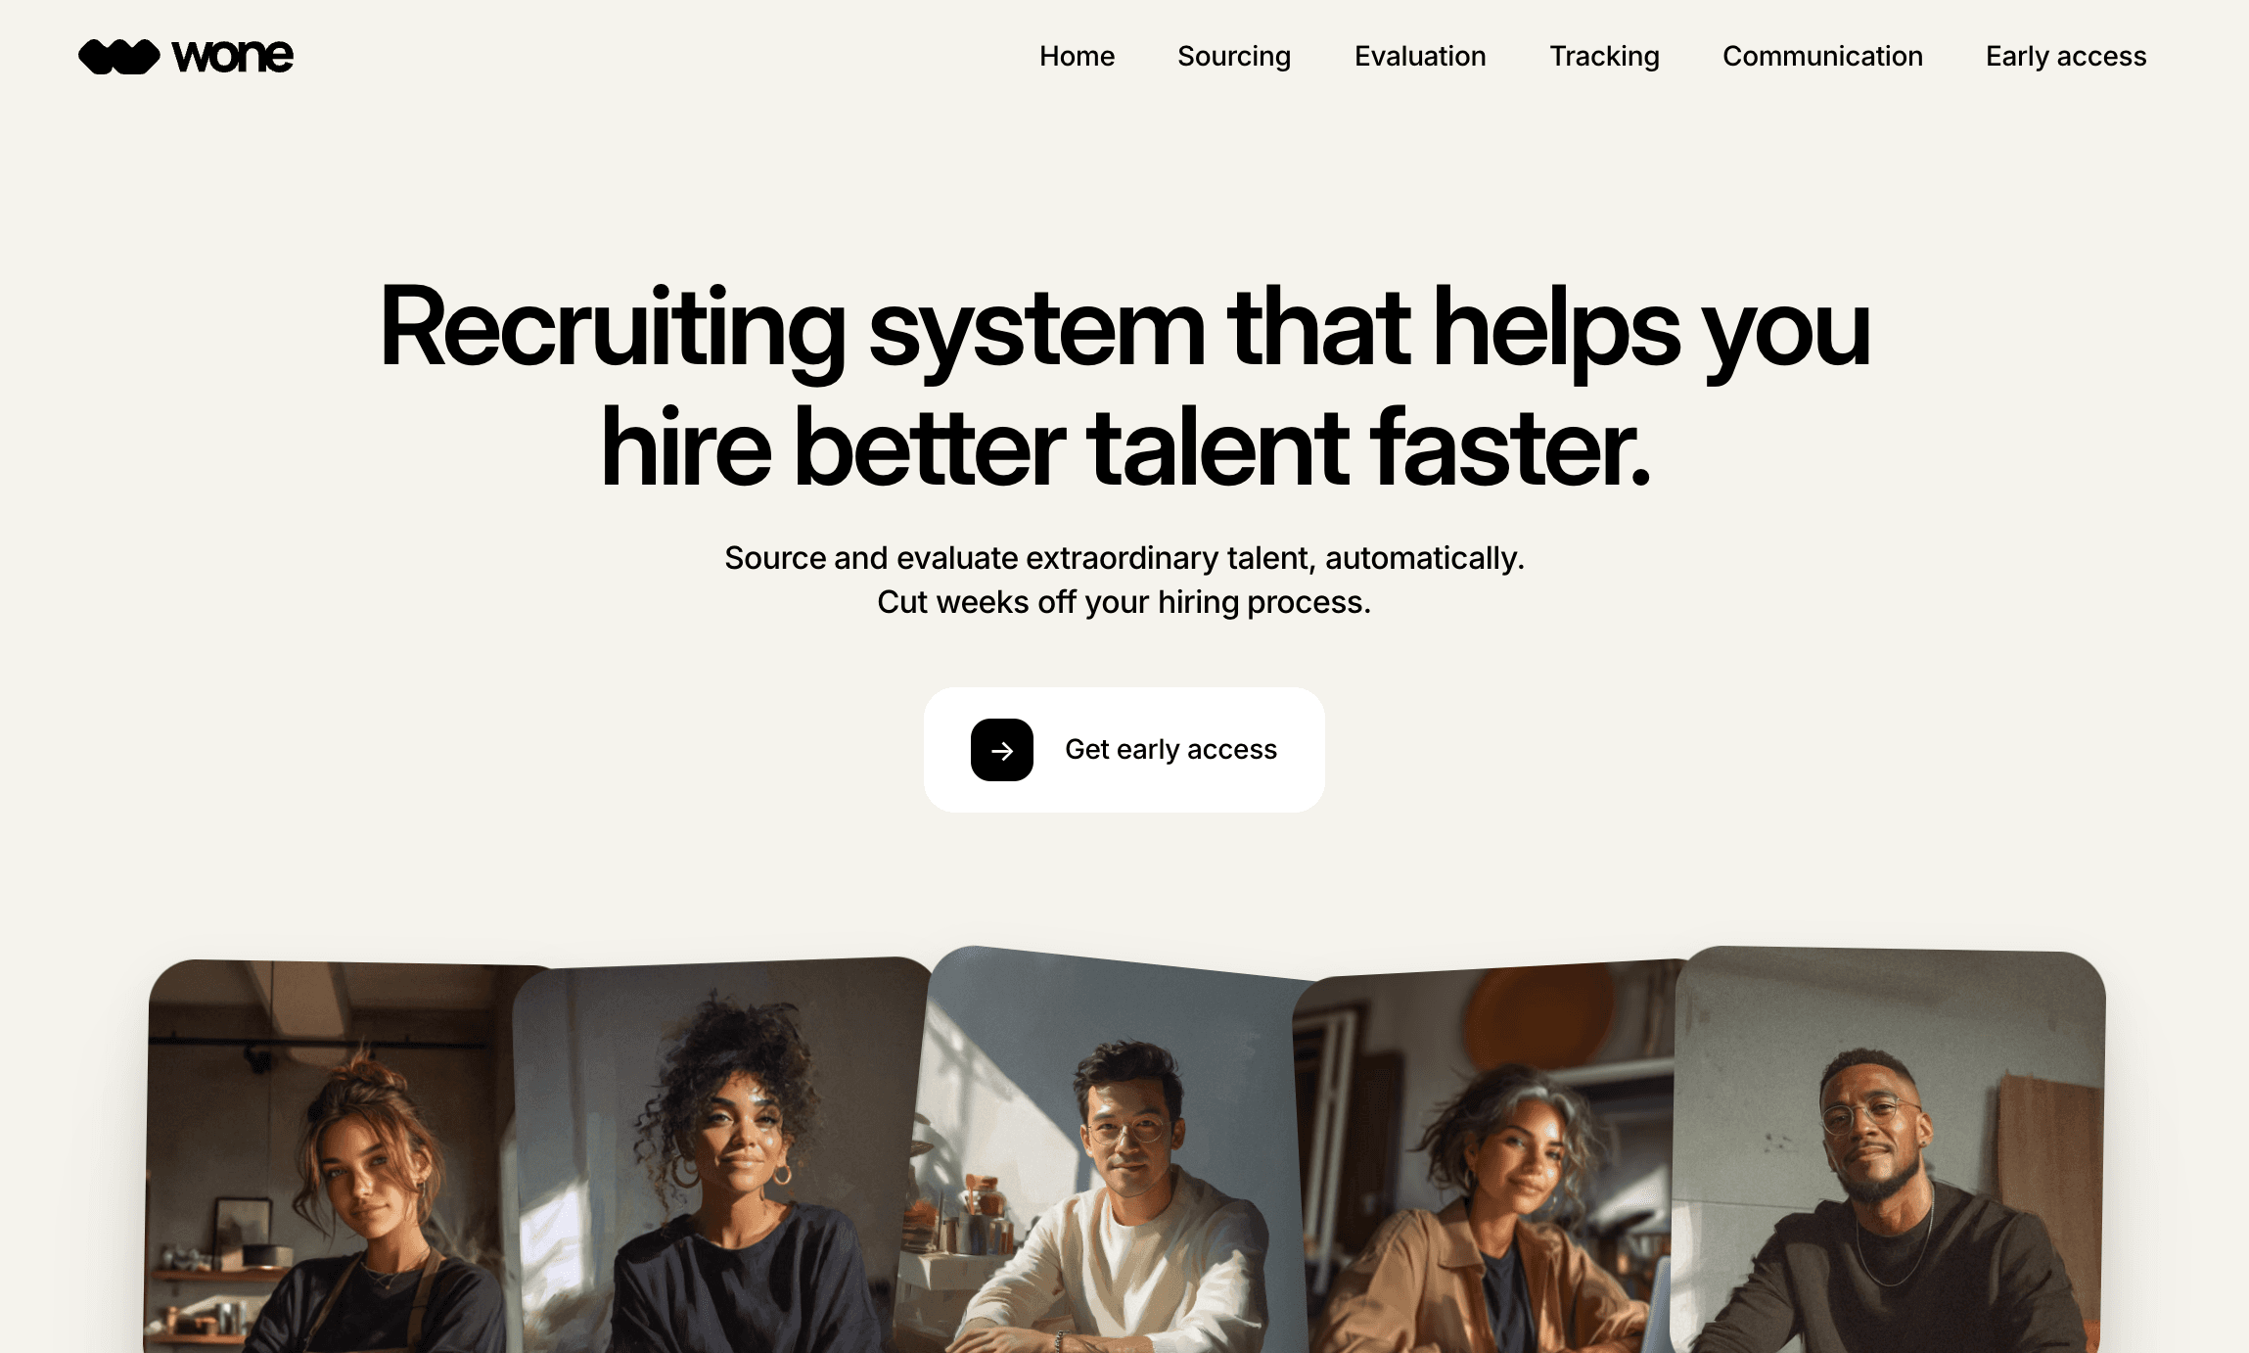Open the Evaluation nav item

point(1419,57)
